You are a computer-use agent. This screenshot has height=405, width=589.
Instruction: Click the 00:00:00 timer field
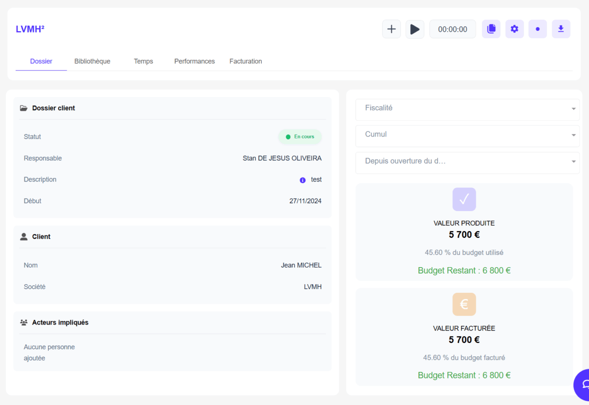452,29
